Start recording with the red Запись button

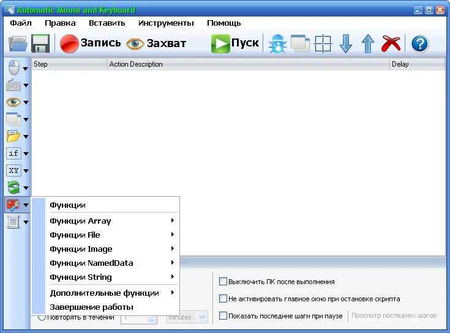[91, 43]
